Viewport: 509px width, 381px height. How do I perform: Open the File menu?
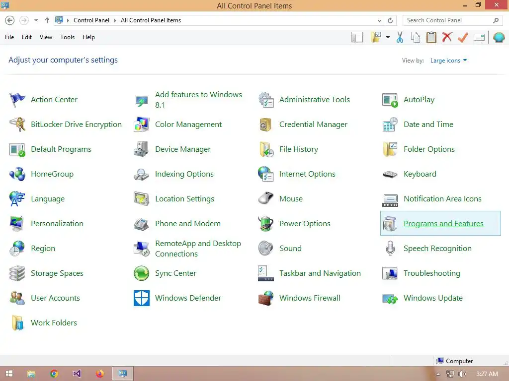click(x=9, y=37)
